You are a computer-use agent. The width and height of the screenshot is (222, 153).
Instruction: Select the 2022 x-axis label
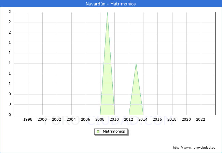(200, 119)
